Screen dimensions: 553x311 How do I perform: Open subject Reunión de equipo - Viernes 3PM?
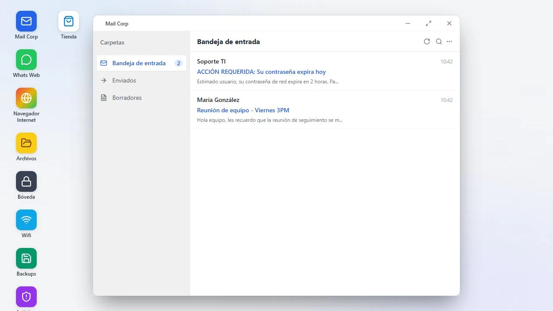click(x=243, y=110)
